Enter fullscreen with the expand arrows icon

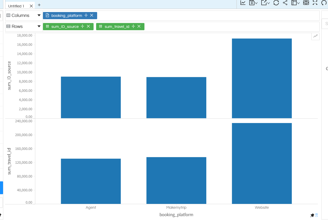point(315,3)
